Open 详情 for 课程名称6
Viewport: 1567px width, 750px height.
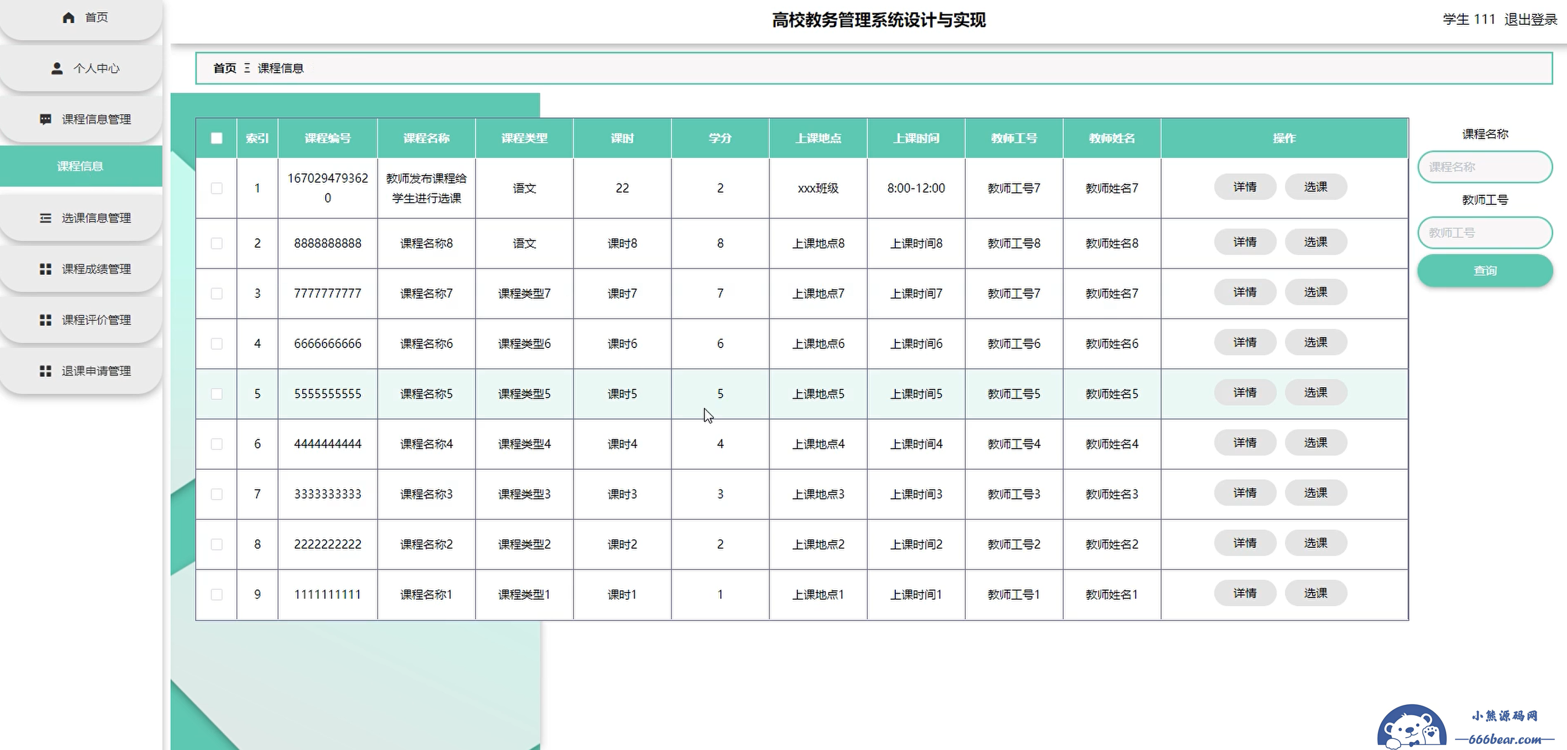(x=1245, y=343)
